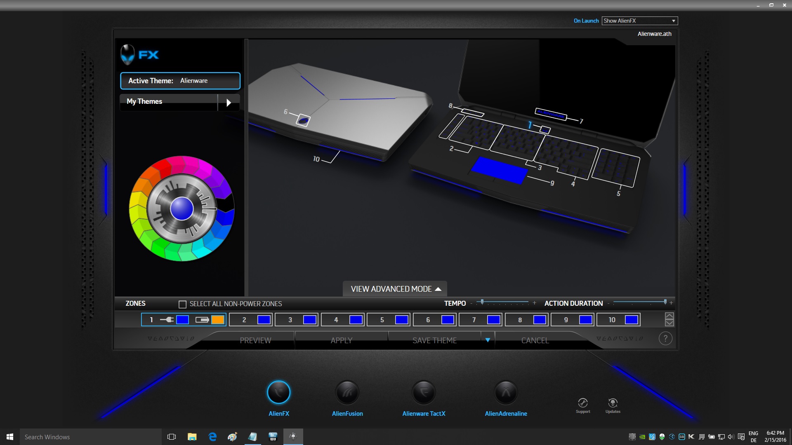Launch Microsoft Edge from taskbar
The height and width of the screenshot is (445, 792).
tap(212, 437)
